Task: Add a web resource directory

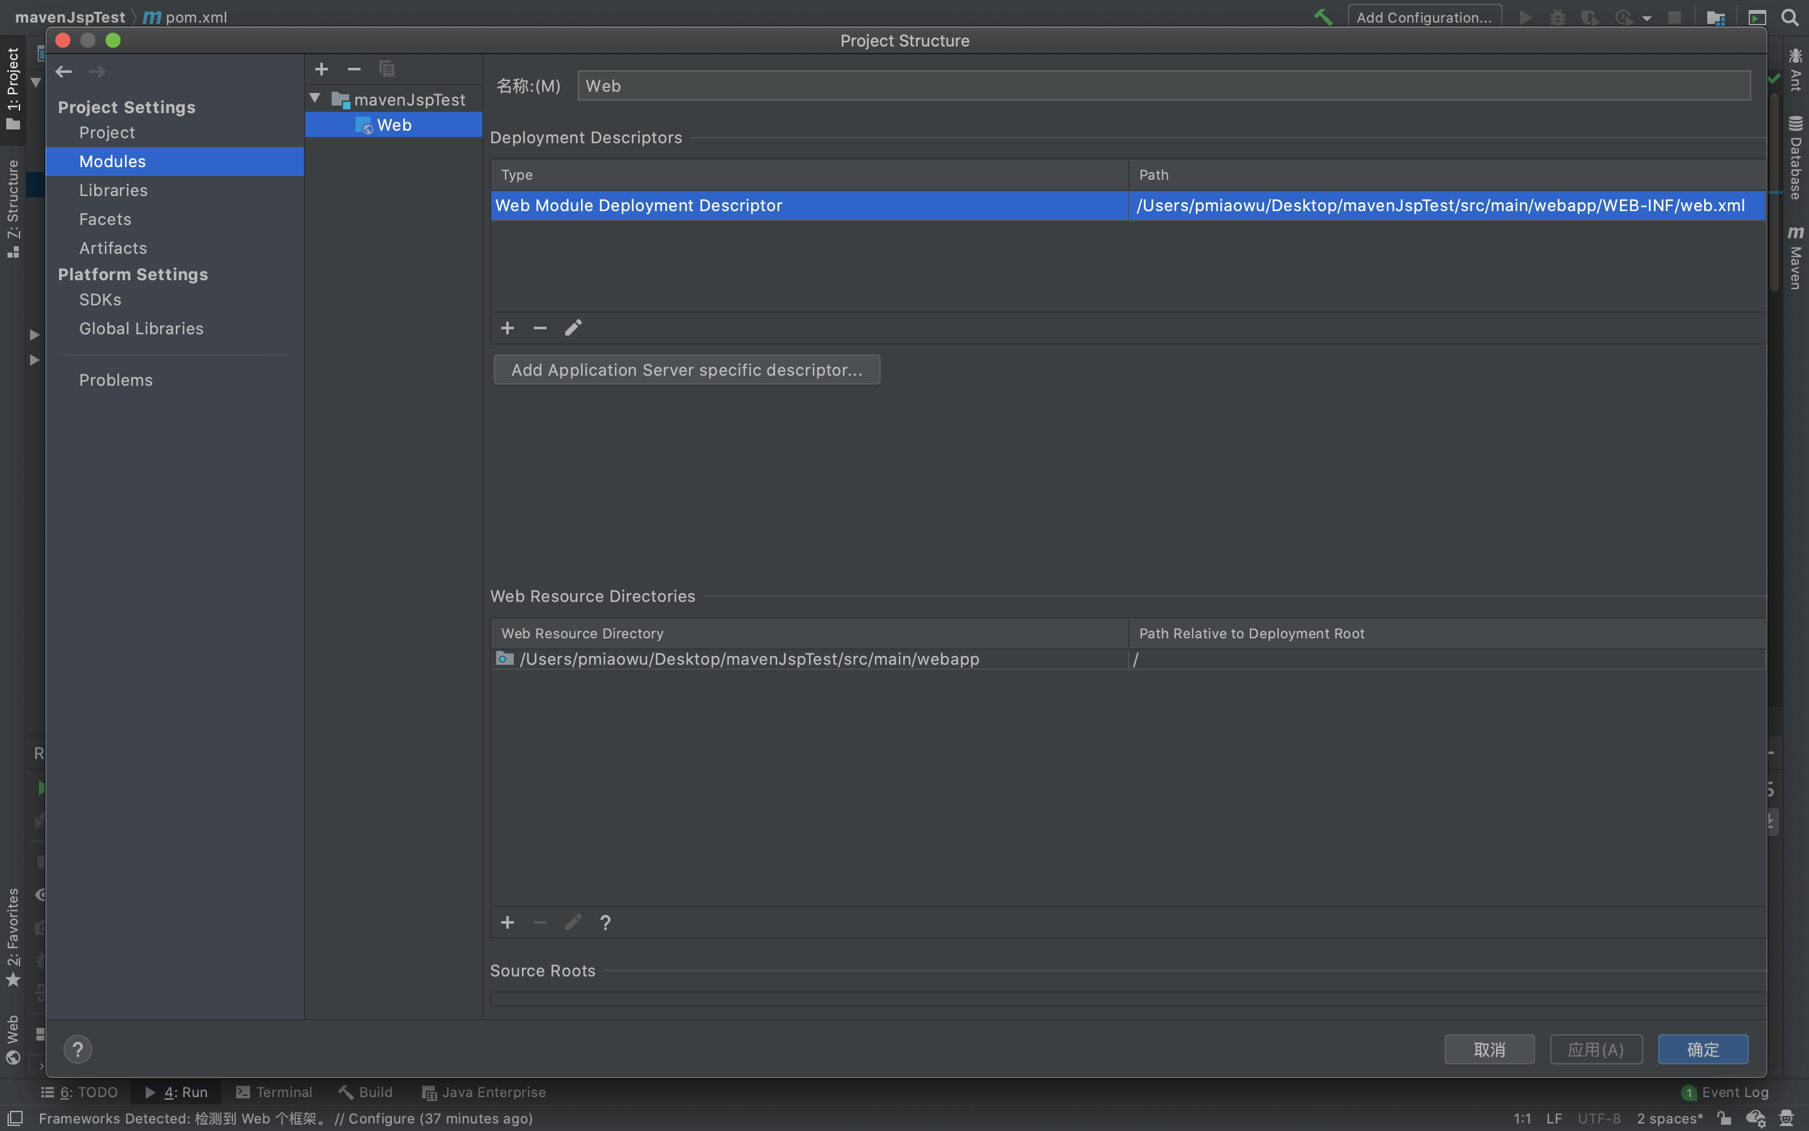Action: [x=508, y=922]
